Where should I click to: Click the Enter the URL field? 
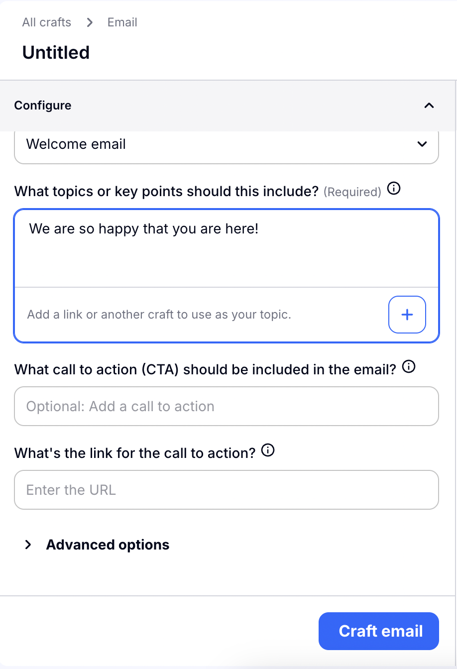pos(227,490)
